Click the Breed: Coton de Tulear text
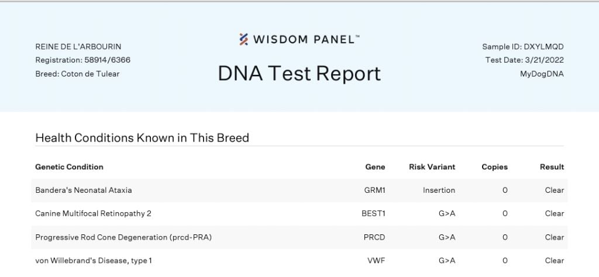This screenshot has width=599, height=277. coord(77,74)
